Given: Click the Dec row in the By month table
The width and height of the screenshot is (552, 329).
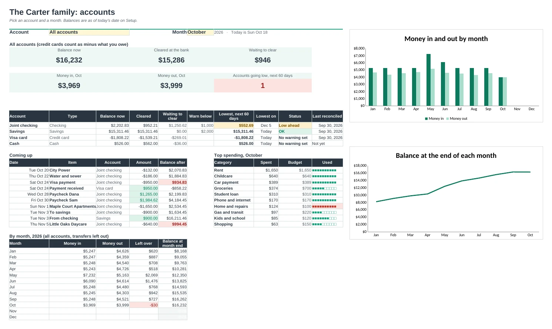Looking at the screenshot, I should point(98,317).
